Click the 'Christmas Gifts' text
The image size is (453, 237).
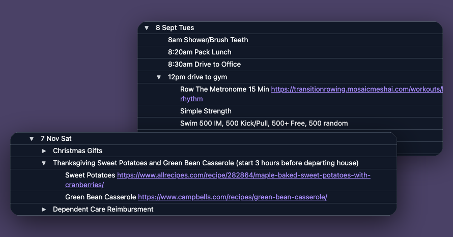click(x=77, y=151)
